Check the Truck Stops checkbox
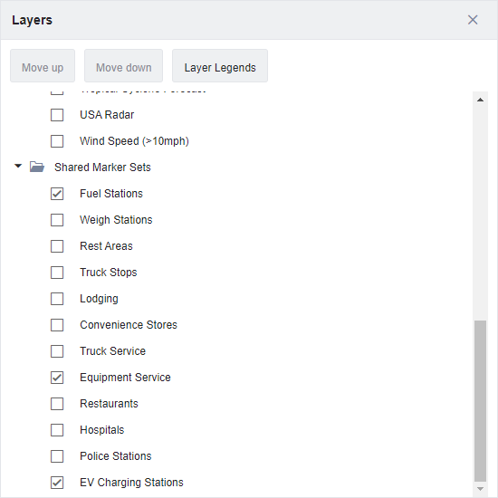This screenshot has height=498, width=498. (x=57, y=273)
